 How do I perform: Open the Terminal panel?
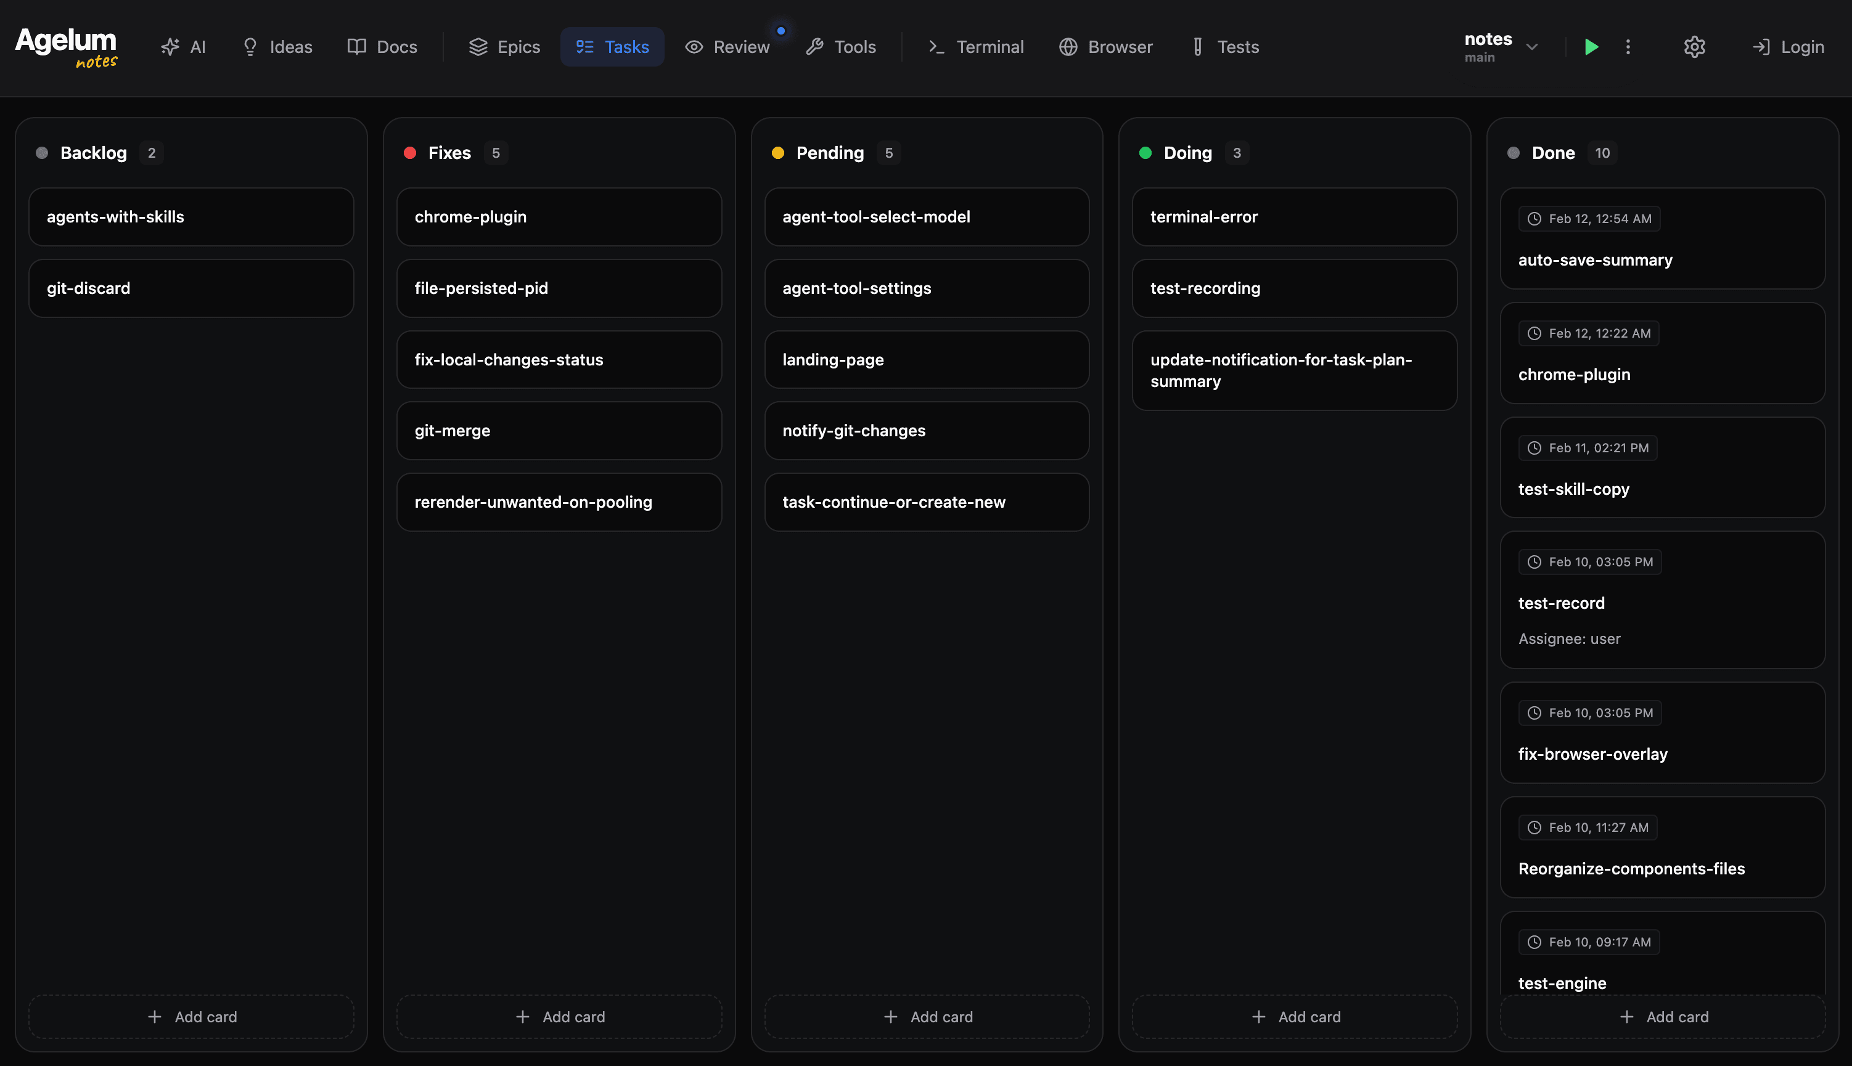(x=975, y=46)
